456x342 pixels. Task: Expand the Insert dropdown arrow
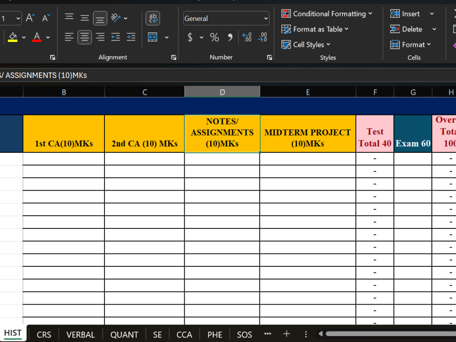coord(432,14)
